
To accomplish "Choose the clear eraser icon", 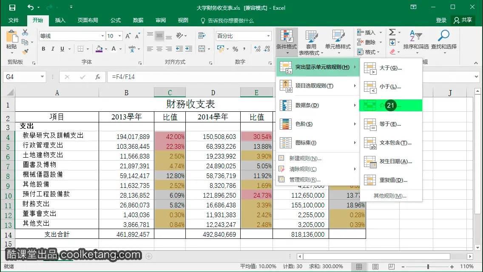I will click(392, 52).
